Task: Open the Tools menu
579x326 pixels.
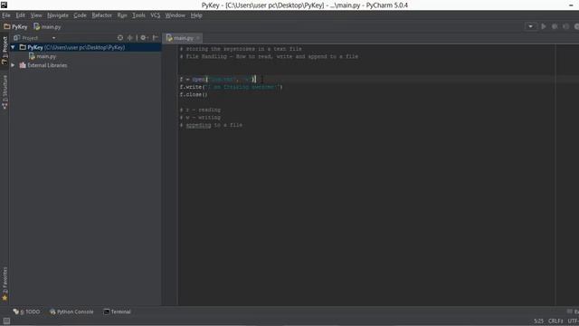Action: pos(138,15)
